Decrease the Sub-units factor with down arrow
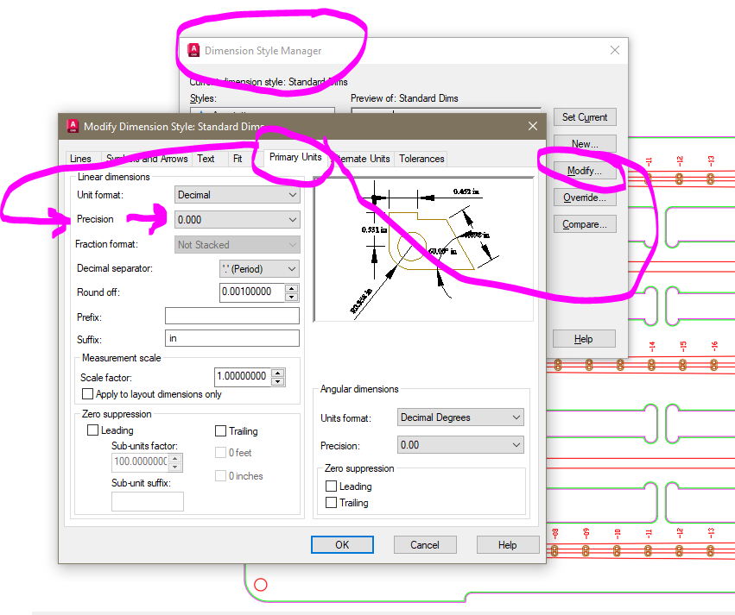Screen dimensions: 735x615 tap(175, 468)
